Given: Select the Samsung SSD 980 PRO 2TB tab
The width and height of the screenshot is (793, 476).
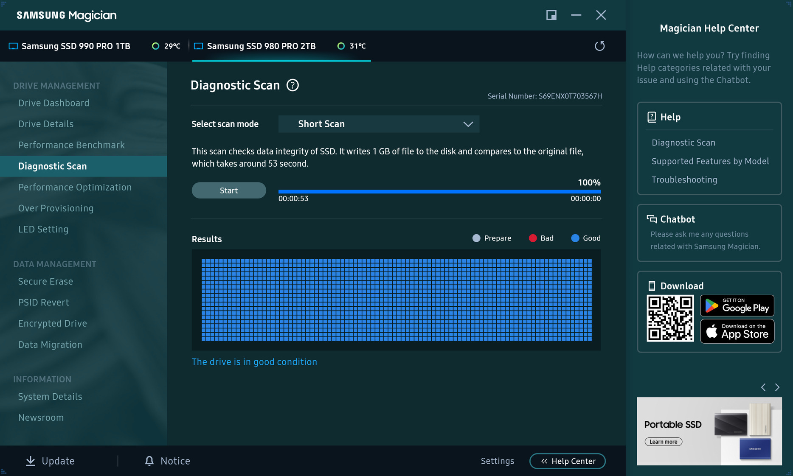Looking at the screenshot, I should click(281, 46).
